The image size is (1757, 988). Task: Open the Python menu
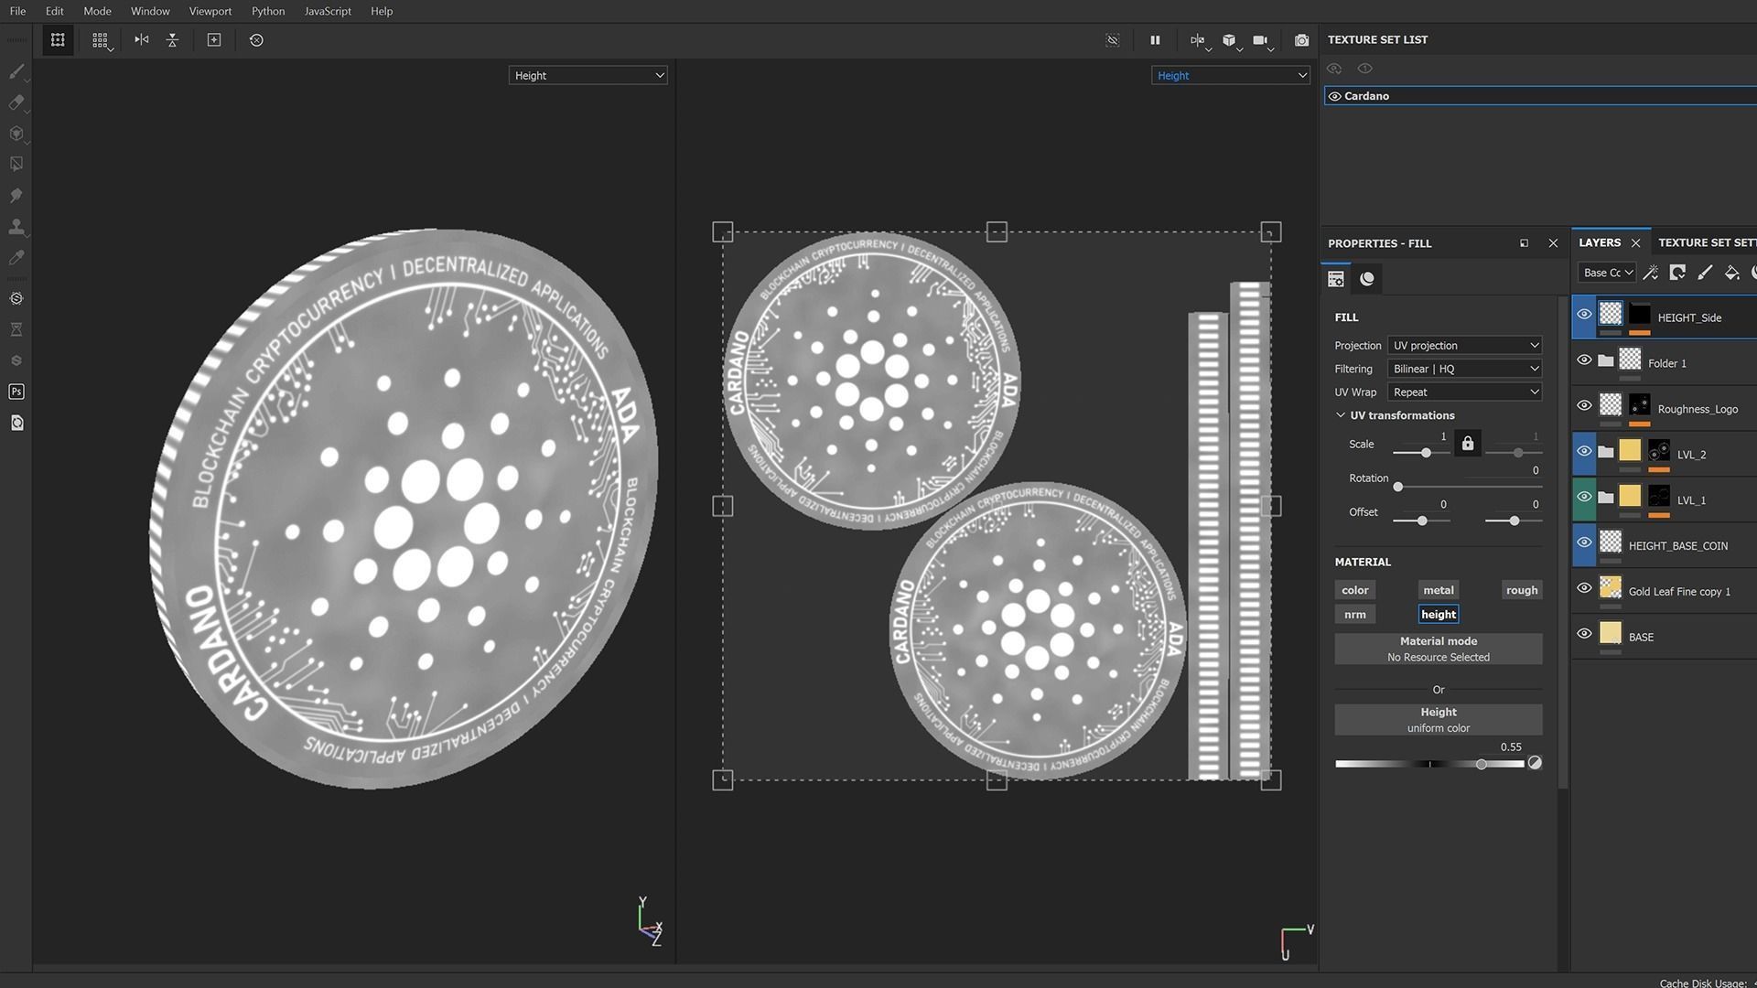coord(268,11)
